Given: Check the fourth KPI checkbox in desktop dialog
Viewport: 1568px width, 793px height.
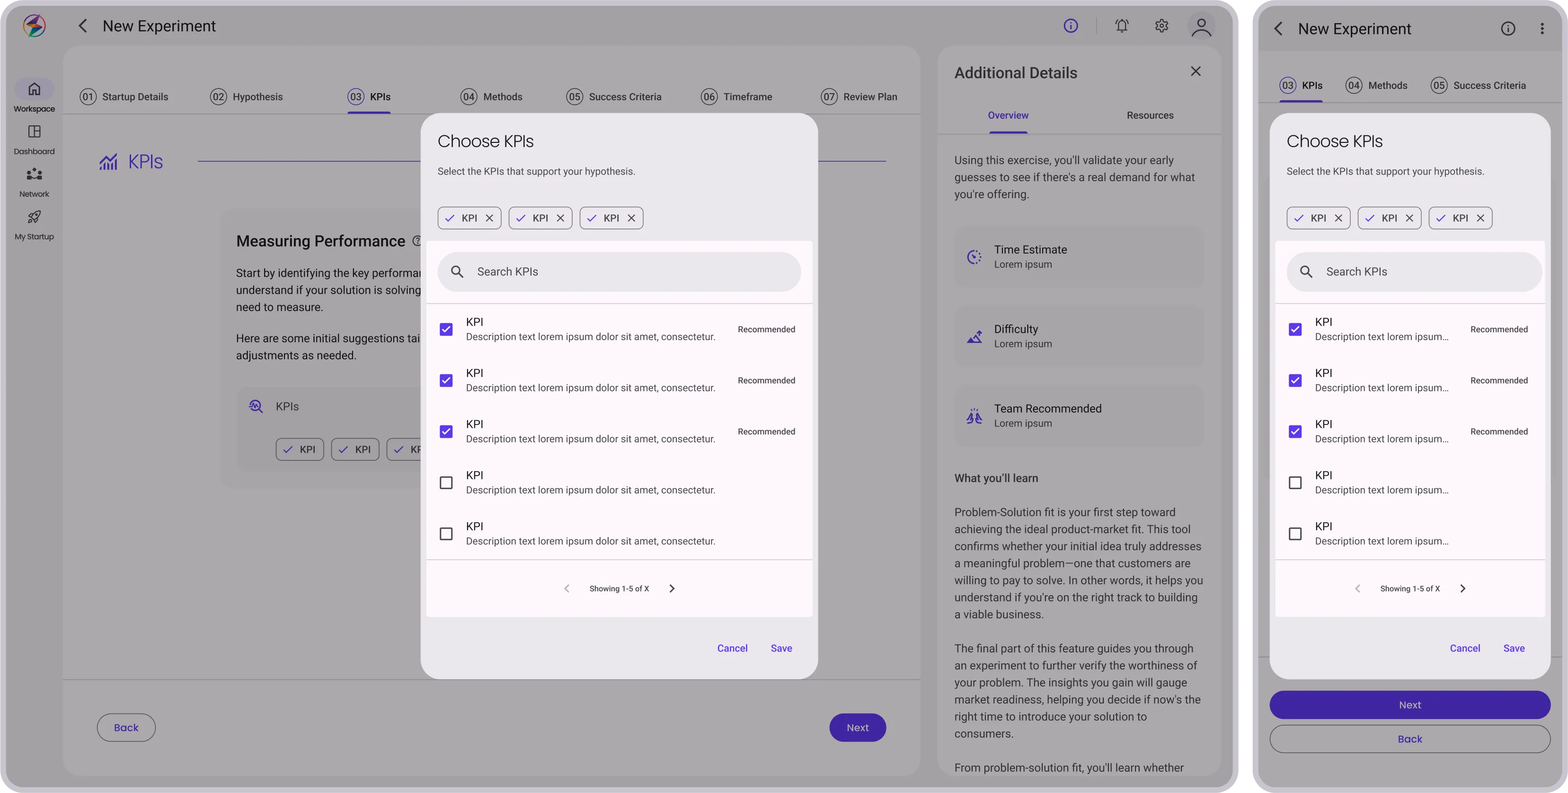Looking at the screenshot, I should [x=446, y=483].
